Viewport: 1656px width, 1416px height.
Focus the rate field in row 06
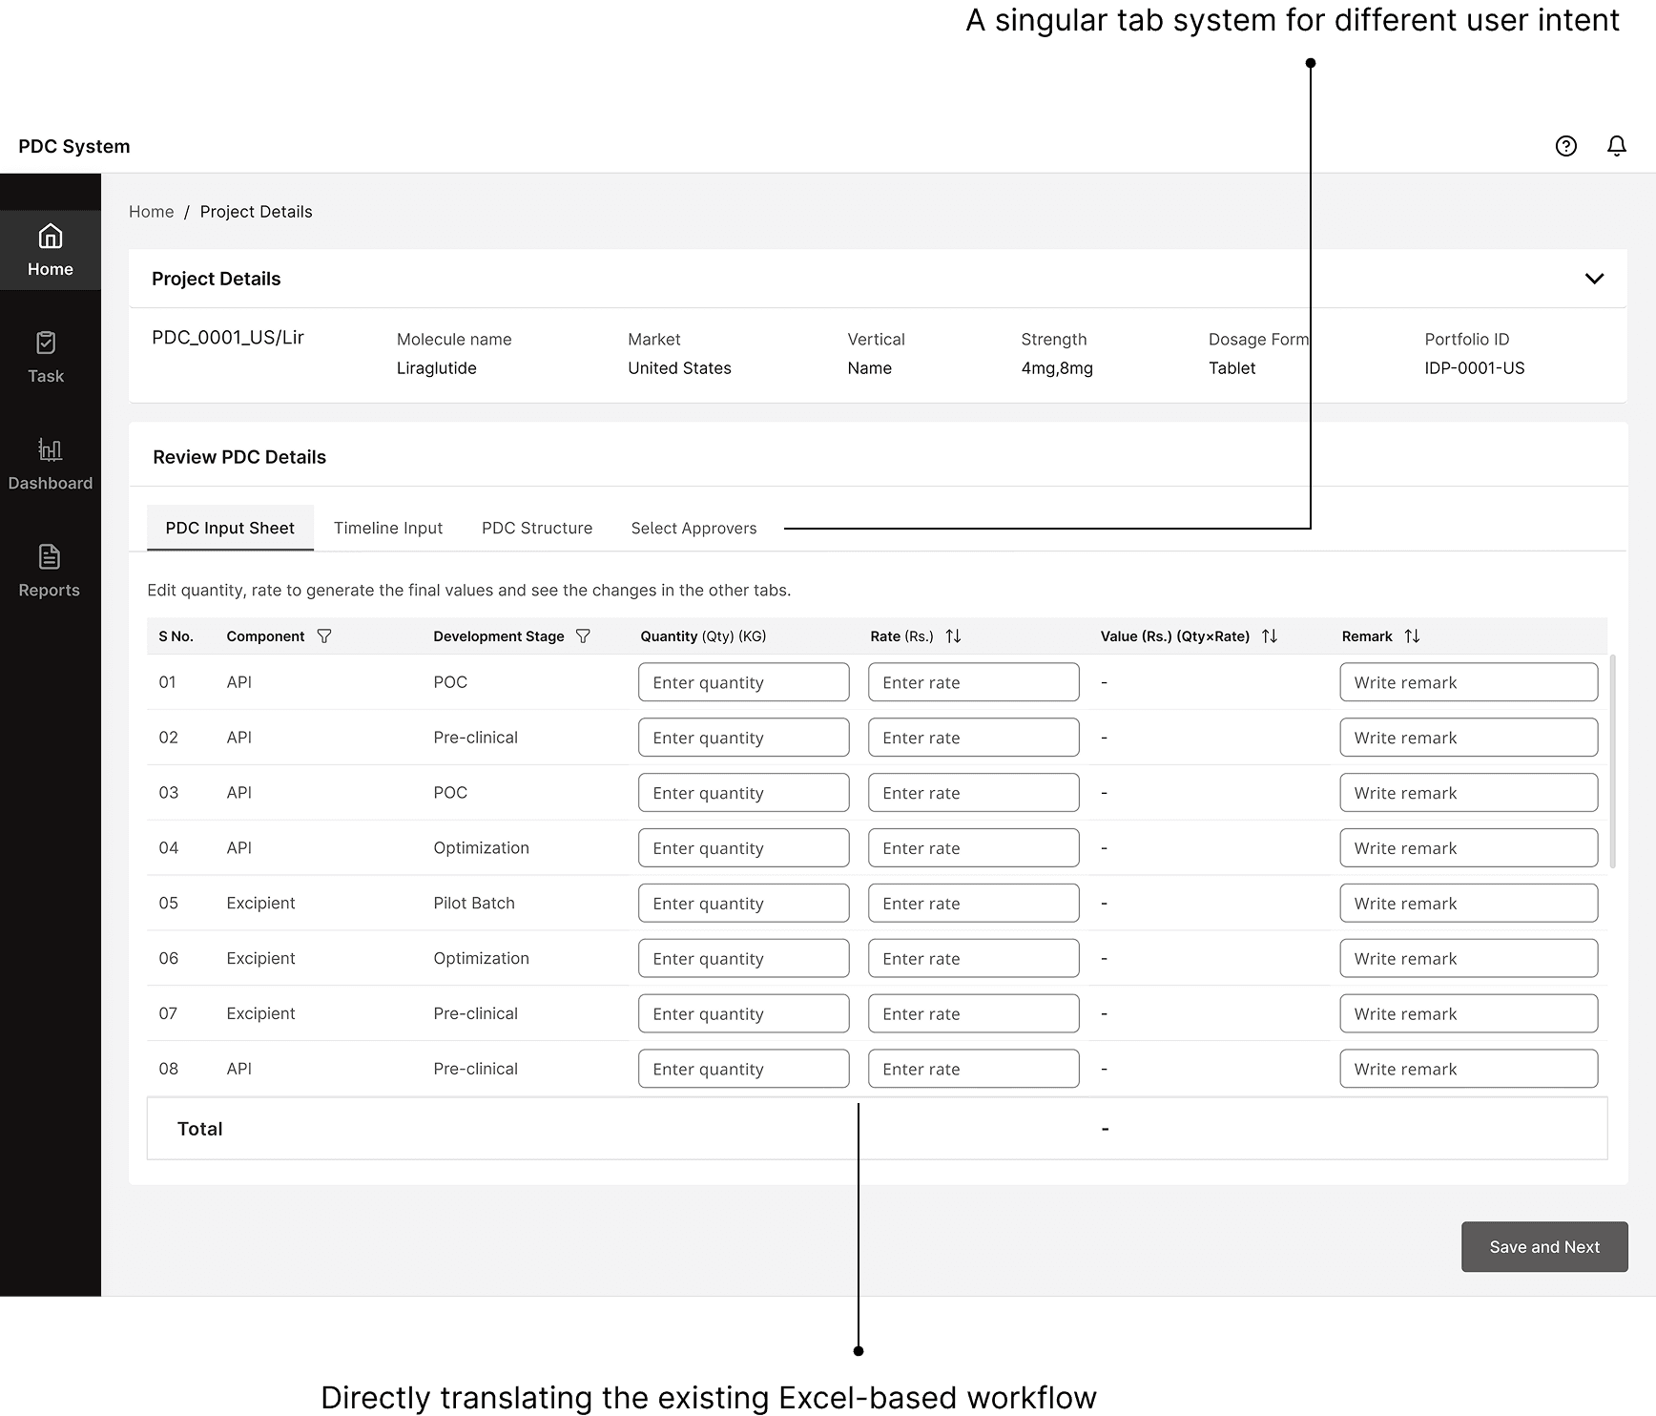click(x=974, y=959)
